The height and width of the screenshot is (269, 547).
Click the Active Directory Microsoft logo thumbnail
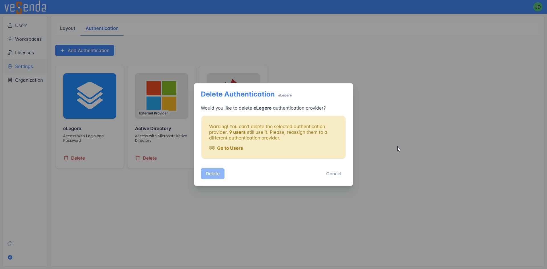162,96
